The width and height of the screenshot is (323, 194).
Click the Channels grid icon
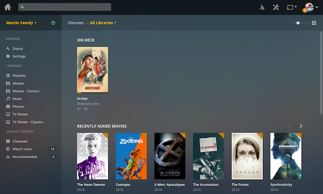coord(8,141)
